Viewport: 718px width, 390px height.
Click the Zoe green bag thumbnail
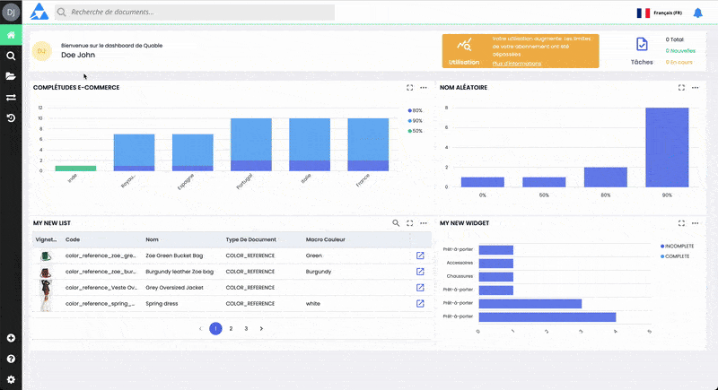click(46, 256)
